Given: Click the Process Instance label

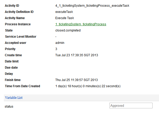Looking at the screenshot, I should click(x=18, y=24).
